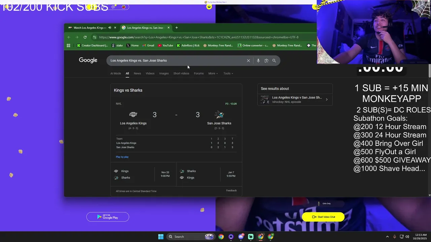The height and width of the screenshot is (242, 431).
Task: Click the Los Angeles Kings team logo
Action: (133, 115)
